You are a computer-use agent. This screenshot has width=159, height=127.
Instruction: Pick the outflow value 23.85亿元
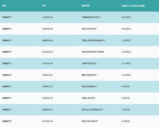(x=126, y=17)
